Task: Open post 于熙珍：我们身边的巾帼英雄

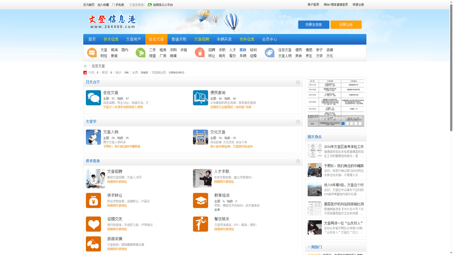Action: [x=122, y=146]
